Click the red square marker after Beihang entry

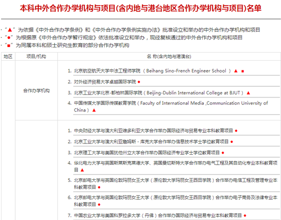click(243, 71)
